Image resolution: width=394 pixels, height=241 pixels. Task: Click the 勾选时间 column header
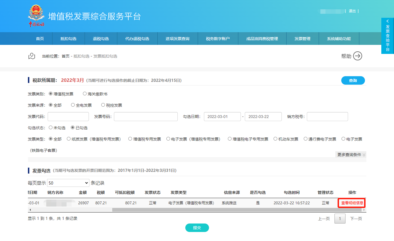click(x=292, y=192)
